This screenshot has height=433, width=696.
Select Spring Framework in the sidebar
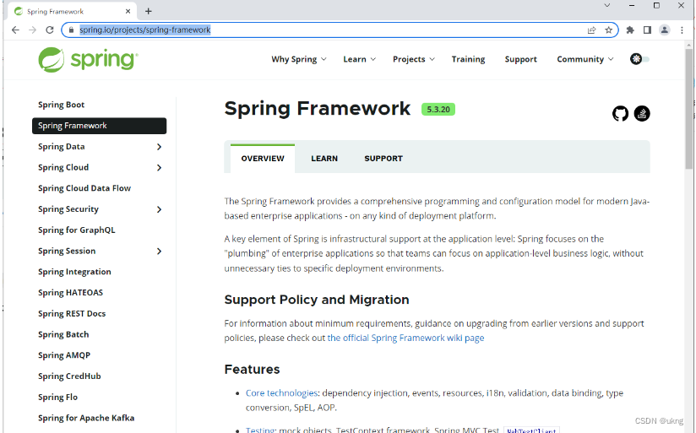(x=99, y=126)
